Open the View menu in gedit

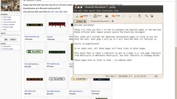(85, 11)
